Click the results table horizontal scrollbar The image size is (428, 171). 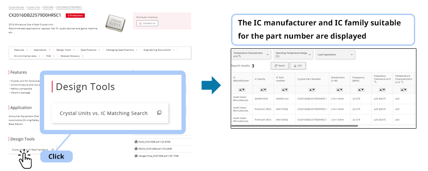(x=294, y=126)
